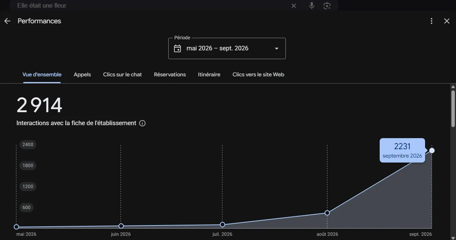The height and width of the screenshot is (240, 456).
Task: Click the scrollbar down arrow
Action: pos(453,238)
